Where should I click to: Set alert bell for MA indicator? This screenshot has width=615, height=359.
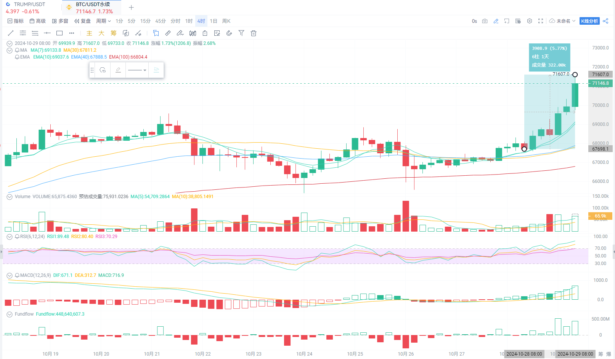click(17, 50)
